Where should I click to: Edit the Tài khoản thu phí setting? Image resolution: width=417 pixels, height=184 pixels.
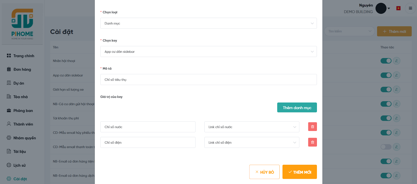tap(396, 118)
